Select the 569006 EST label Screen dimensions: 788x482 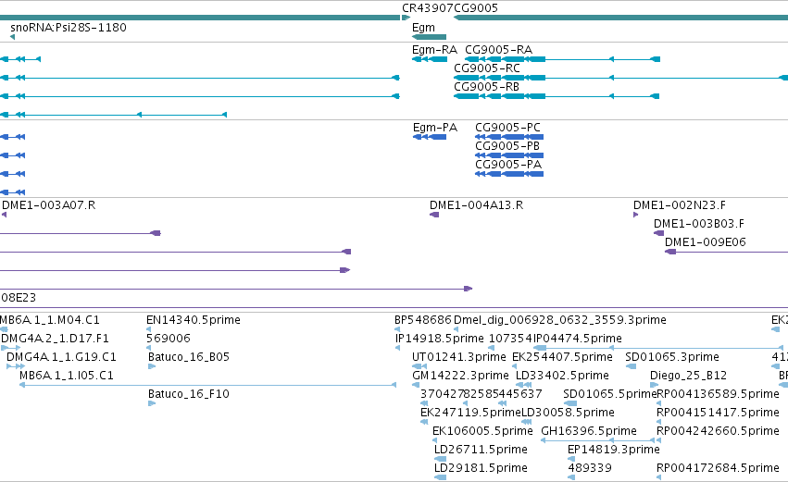point(169,339)
